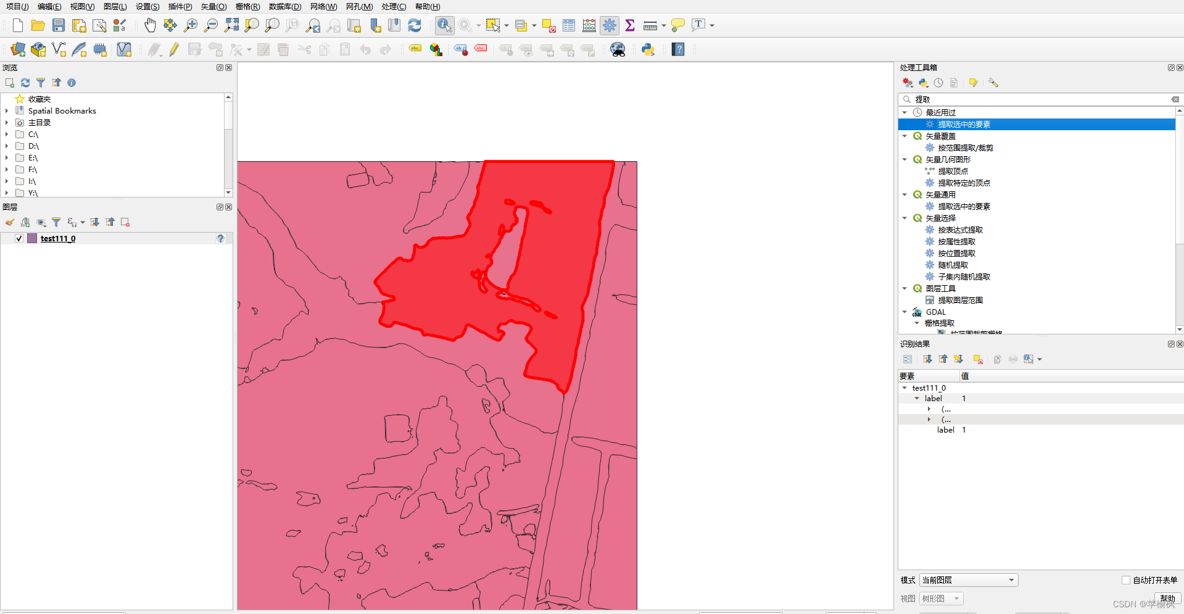
Task: Click the Measure Line tool
Action: pyautogui.click(x=650, y=25)
